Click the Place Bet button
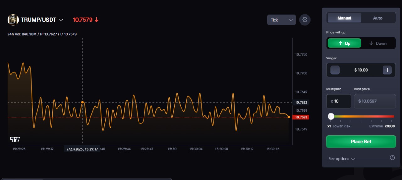The height and width of the screenshot is (180, 402). point(361,142)
